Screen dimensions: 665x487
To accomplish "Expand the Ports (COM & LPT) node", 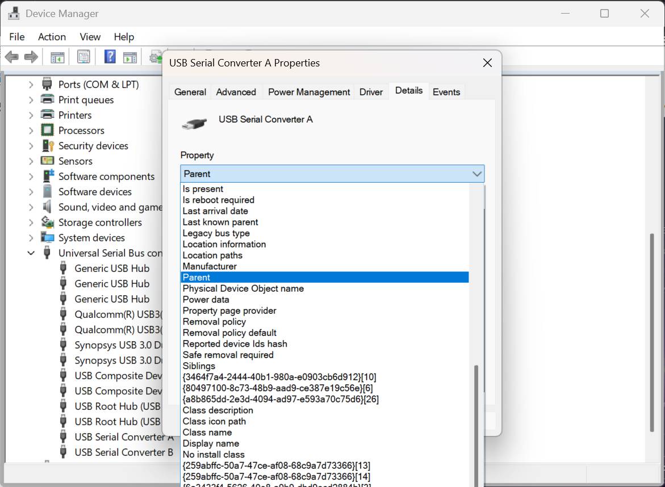I will [31, 85].
